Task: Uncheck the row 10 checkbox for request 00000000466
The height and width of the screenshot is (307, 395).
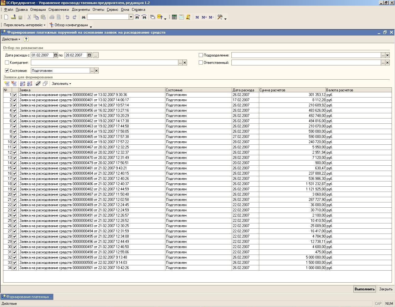Action: pos(15,142)
